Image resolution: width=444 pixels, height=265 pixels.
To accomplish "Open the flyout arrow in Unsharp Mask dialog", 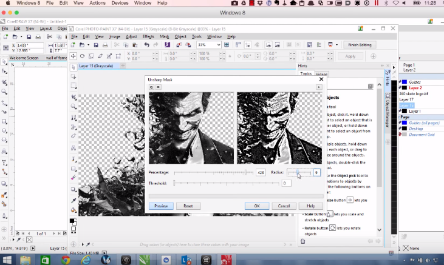I will click(x=319, y=87).
